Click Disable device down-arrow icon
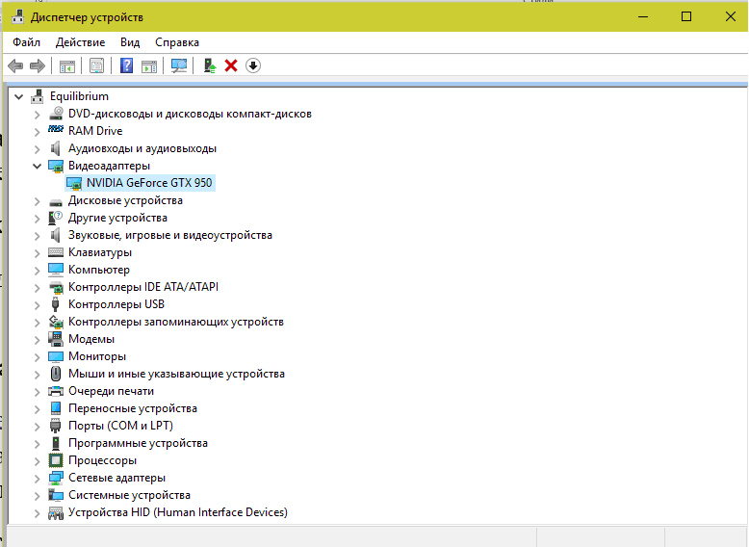The width and height of the screenshot is (749, 547). (x=253, y=65)
